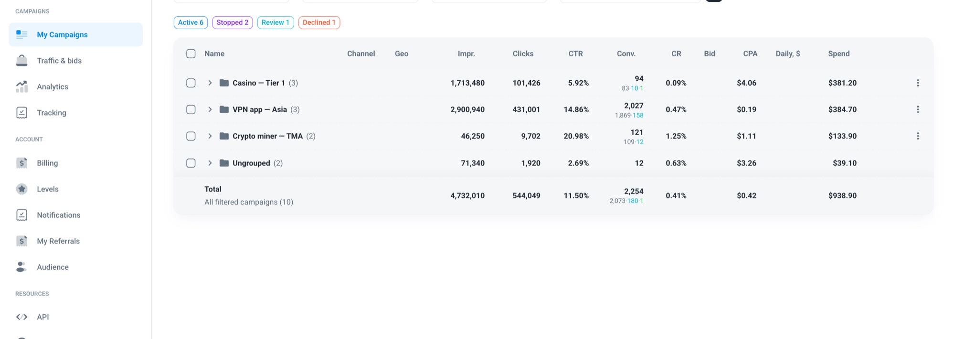
Task: Click the Audience person icon
Action: pyautogui.click(x=21, y=267)
